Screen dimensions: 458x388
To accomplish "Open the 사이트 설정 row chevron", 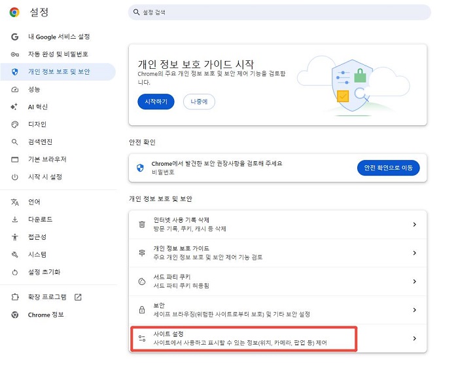I will click(x=414, y=339).
